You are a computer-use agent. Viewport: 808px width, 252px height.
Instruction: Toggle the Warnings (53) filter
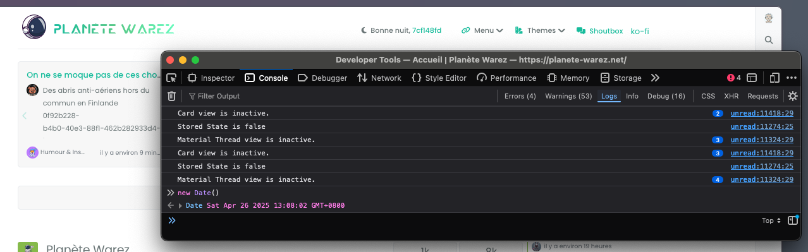pos(568,96)
